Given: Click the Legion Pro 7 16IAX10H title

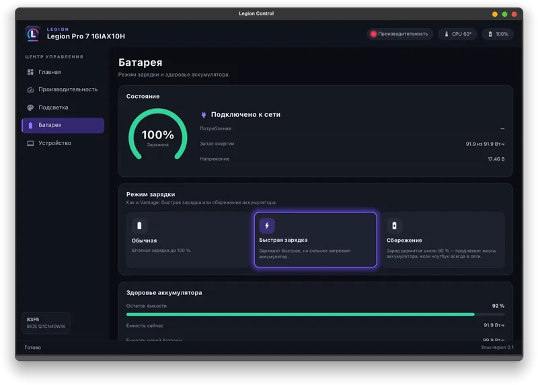Looking at the screenshot, I should point(86,36).
